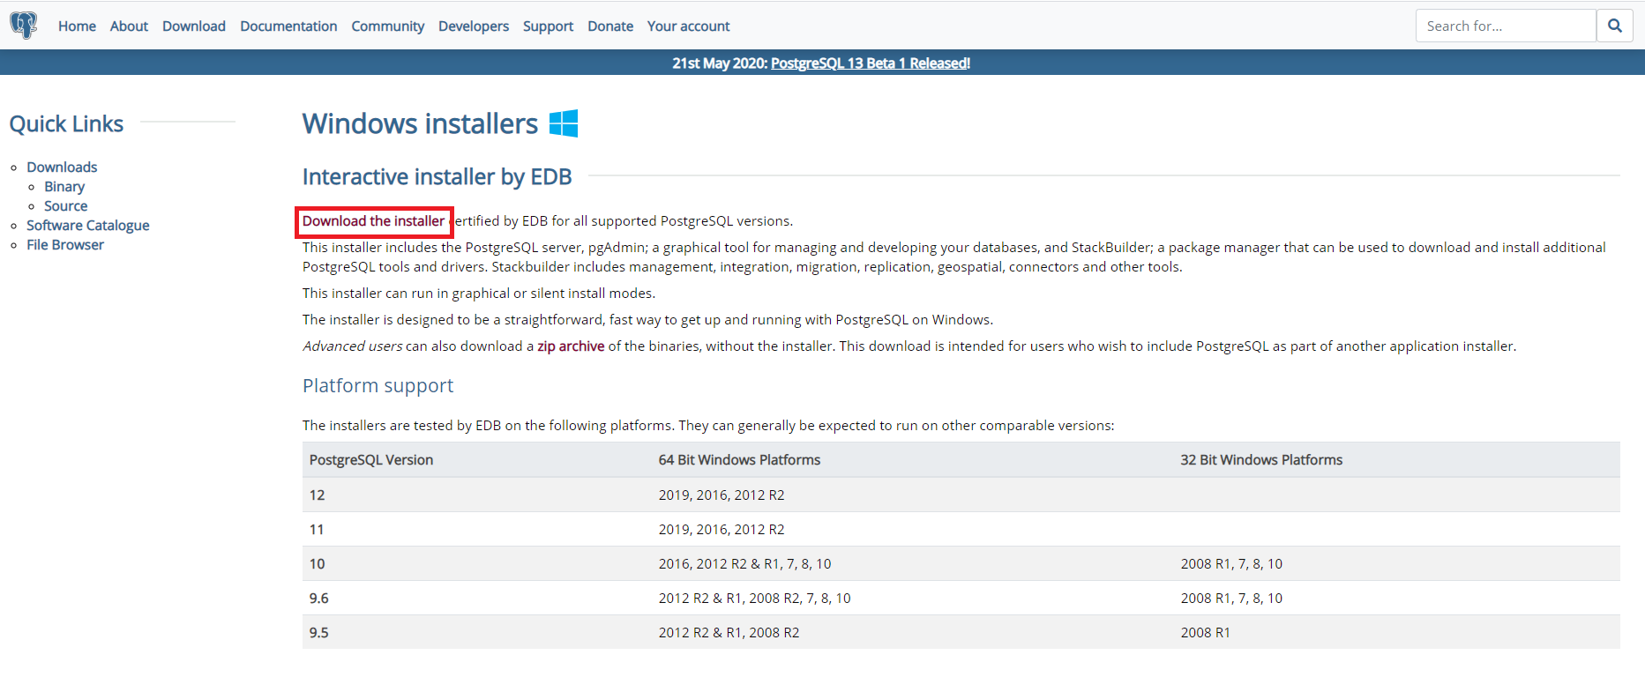Open File Browser quick link

[65, 245]
